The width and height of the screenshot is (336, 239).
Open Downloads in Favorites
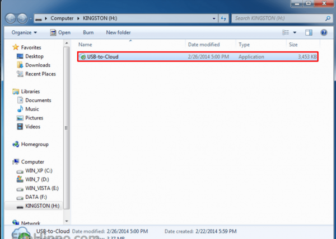click(x=38, y=65)
